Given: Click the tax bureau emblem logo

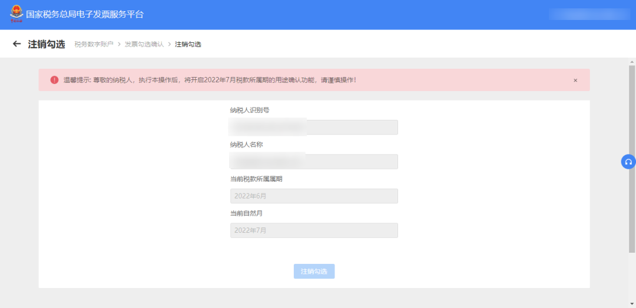Looking at the screenshot, I should click(x=15, y=14).
